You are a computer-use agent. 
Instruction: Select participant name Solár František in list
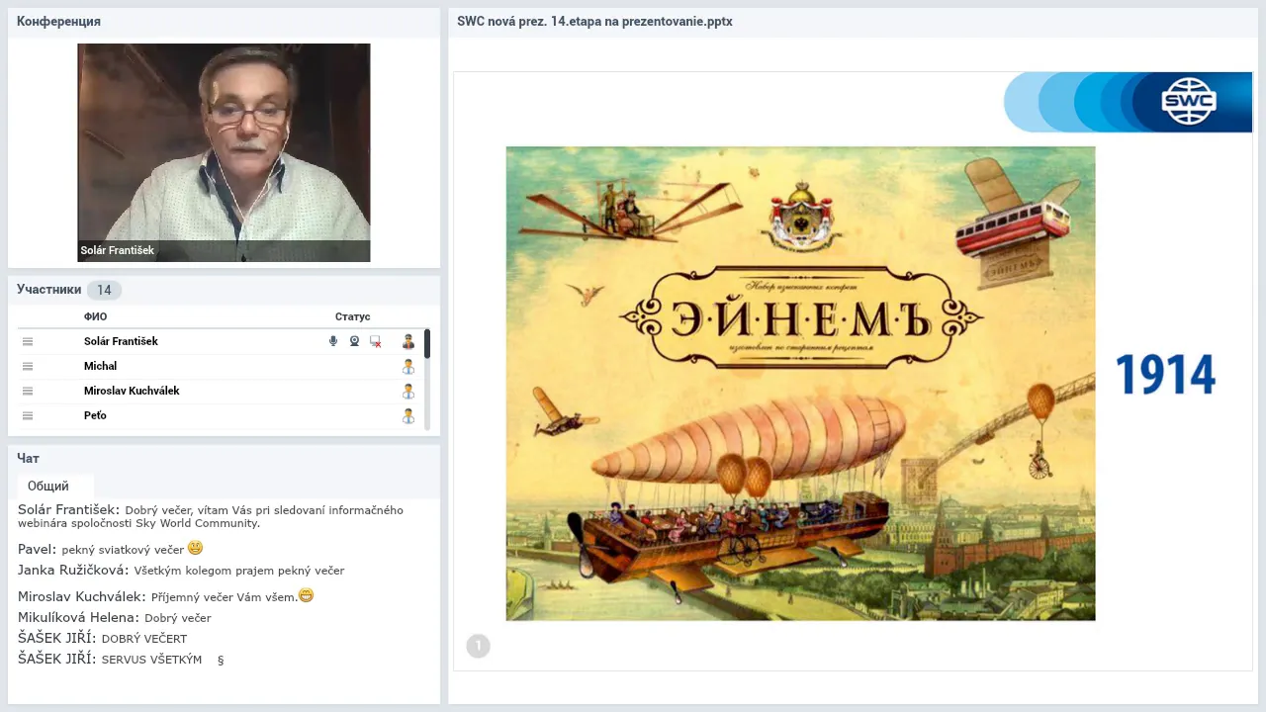121,341
